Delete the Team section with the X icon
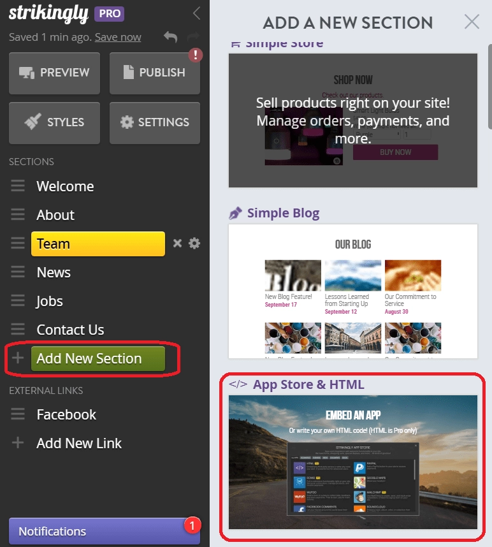This screenshot has width=492, height=547. [x=177, y=243]
